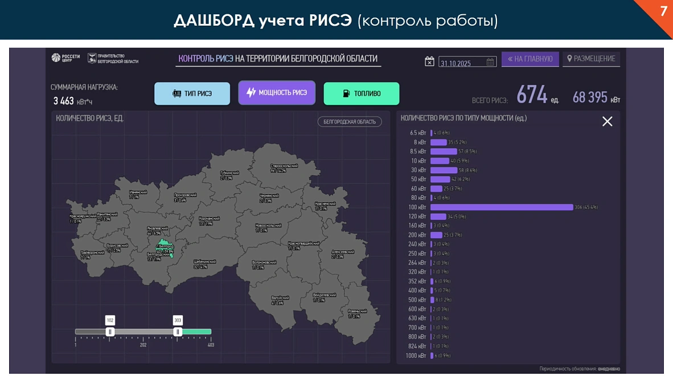This screenshot has height=379, width=673.
Task: Click the lightning icon on МОЩНОСТЬ РИСЭ
Action: 251,92
